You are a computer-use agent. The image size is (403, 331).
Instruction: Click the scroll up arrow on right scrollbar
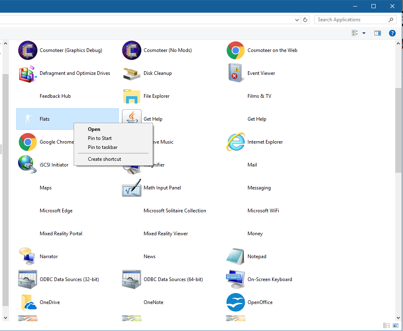[398, 43]
